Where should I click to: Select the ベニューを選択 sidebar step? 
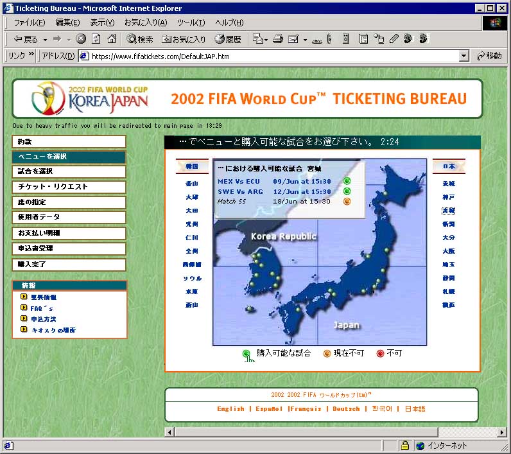69,157
